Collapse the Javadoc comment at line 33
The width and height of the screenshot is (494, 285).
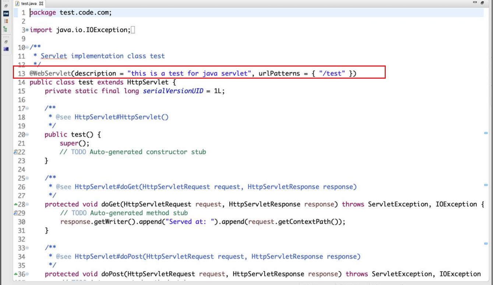coord(27,248)
